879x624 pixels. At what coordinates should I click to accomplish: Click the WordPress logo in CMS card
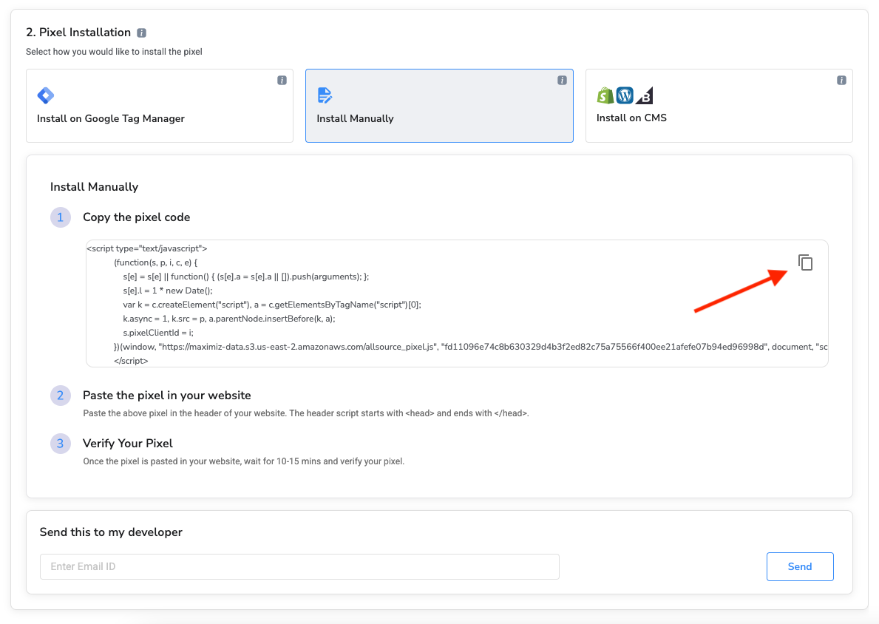[625, 95]
